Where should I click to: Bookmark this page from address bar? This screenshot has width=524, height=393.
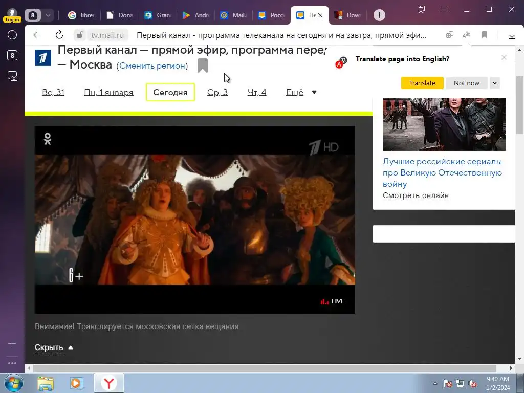click(485, 35)
